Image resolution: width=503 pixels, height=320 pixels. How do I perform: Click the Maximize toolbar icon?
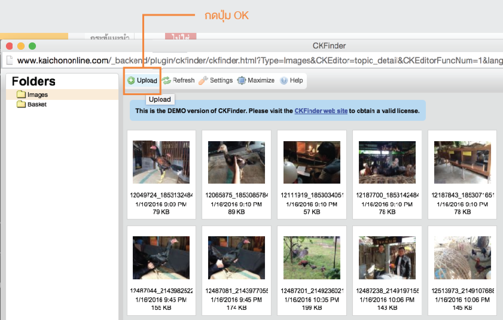click(241, 80)
